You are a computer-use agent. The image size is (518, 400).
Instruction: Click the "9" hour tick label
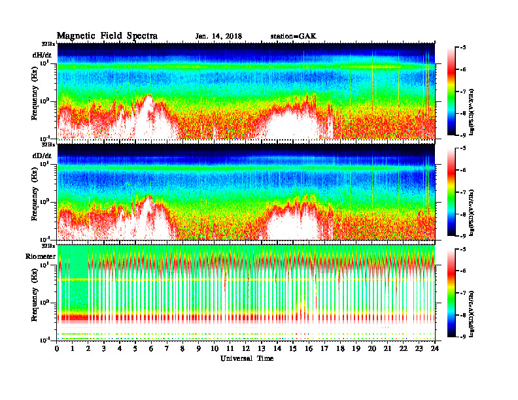198,348
